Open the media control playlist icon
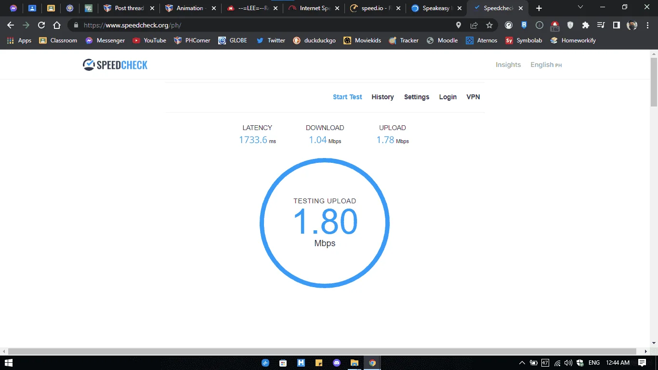 click(x=601, y=25)
